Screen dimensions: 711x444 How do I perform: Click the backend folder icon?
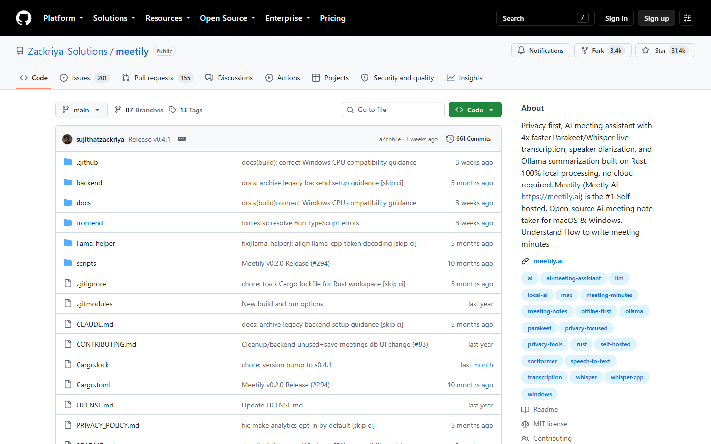tap(68, 183)
